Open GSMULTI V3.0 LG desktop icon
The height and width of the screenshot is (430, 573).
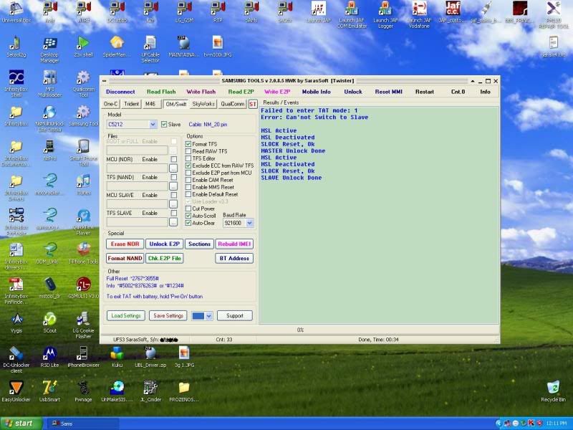(83, 288)
